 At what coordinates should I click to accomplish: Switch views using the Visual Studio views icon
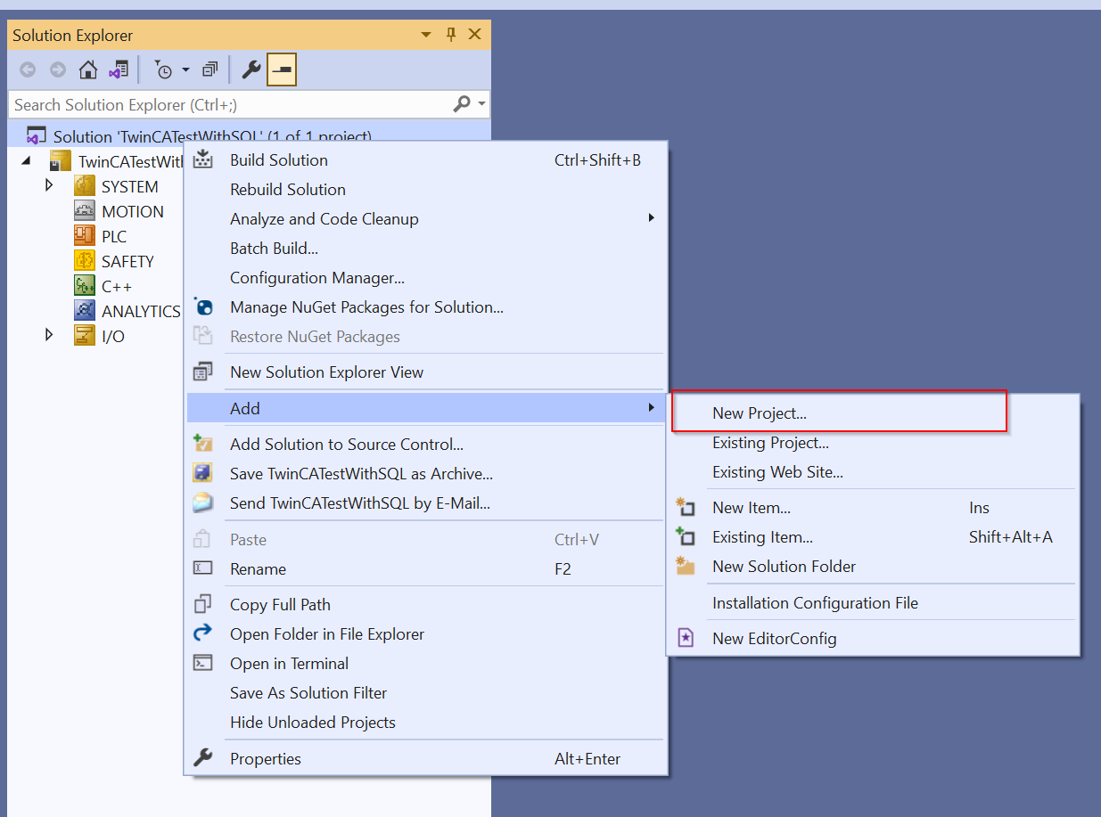pos(119,69)
